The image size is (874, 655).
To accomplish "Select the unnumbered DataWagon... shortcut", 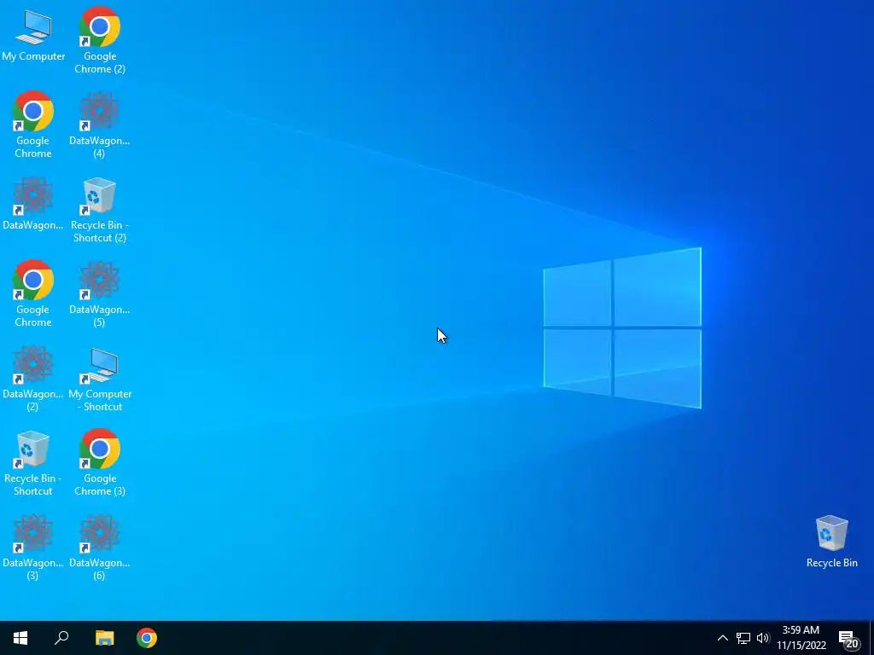I will coord(33,203).
